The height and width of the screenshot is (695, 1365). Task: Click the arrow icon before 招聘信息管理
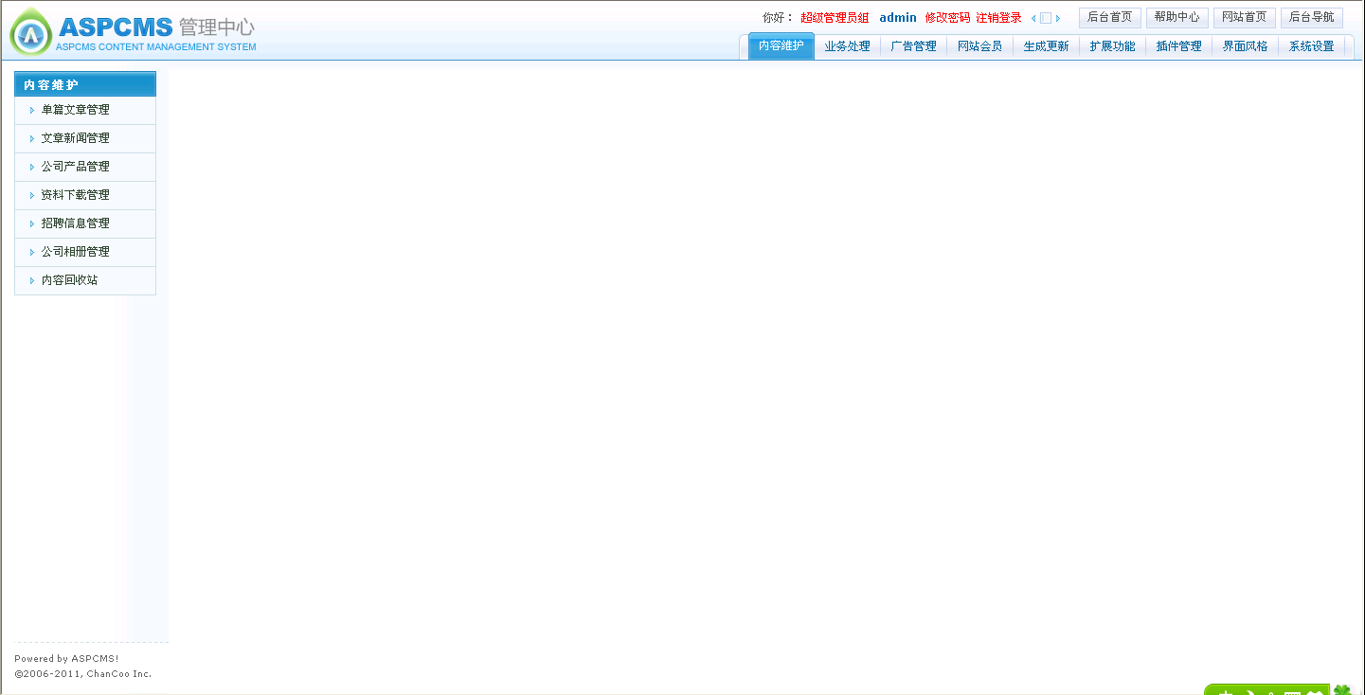29,223
